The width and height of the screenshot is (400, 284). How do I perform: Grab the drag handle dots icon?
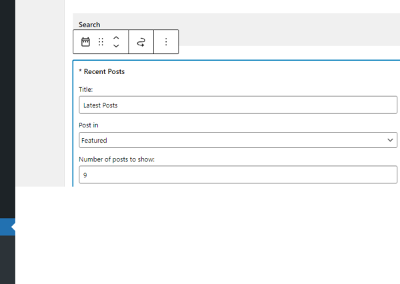[x=101, y=42]
